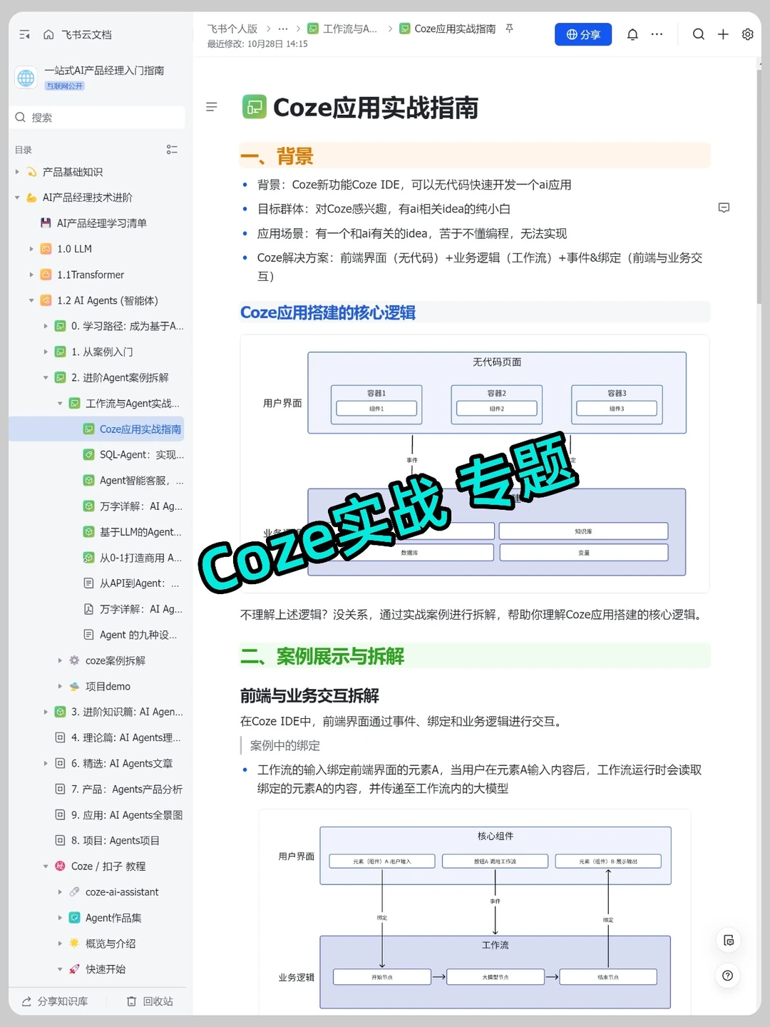Open the notifications bell
The image size is (770, 1027).
632,34
